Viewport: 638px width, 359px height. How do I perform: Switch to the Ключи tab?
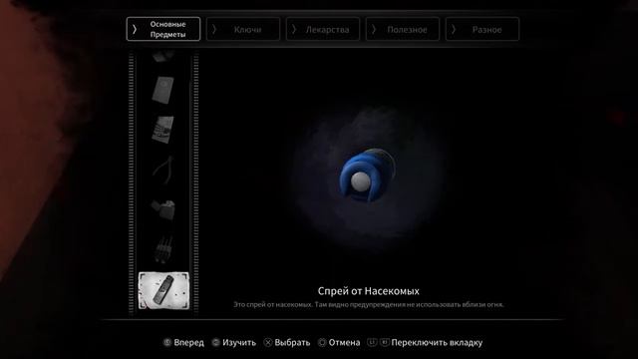click(x=243, y=29)
